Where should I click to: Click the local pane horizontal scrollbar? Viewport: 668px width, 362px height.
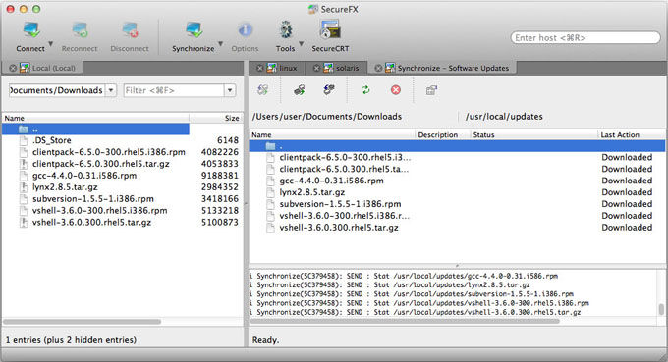pyautogui.click(x=83, y=322)
